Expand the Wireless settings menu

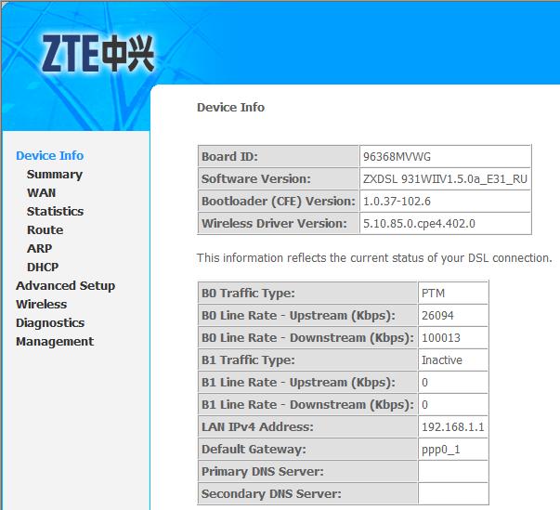click(x=42, y=305)
